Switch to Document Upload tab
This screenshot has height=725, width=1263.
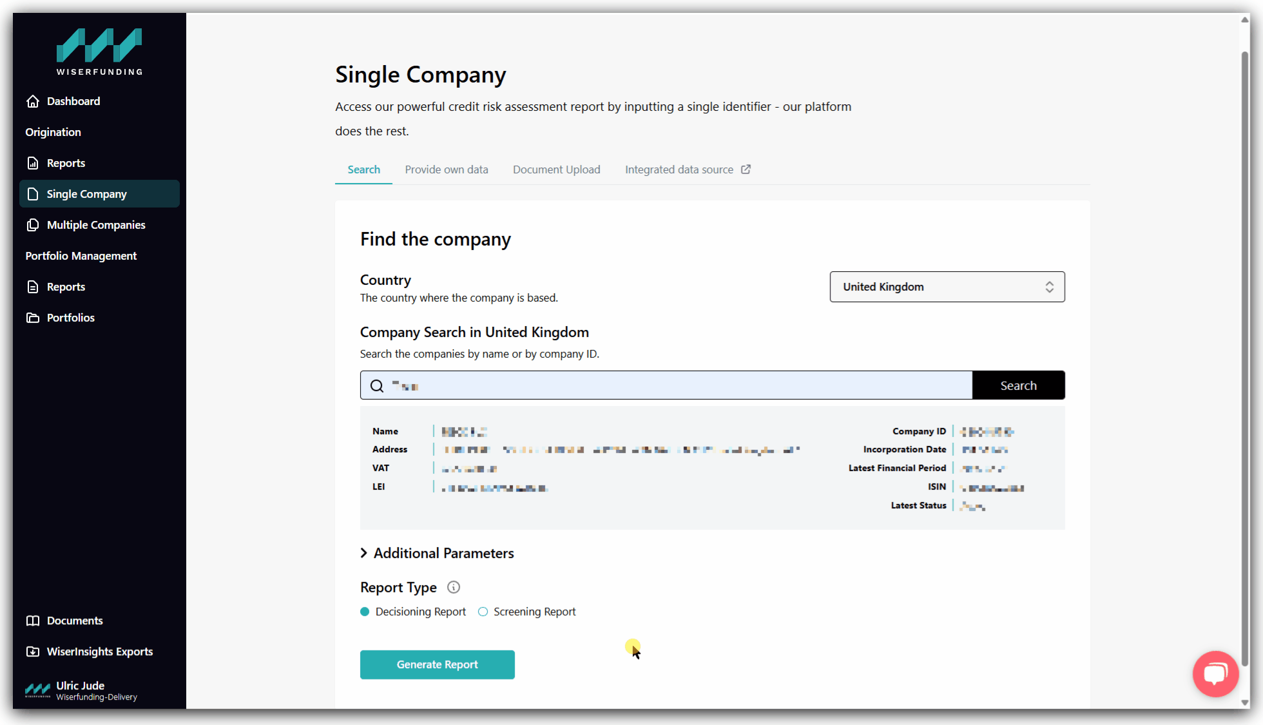click(x=556, y=169)
